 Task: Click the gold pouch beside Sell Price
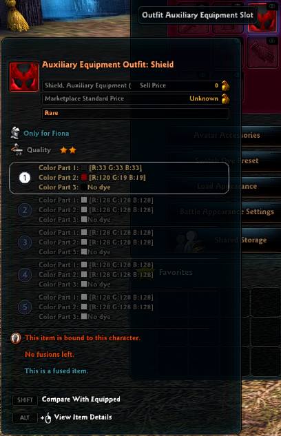point(225,85)
